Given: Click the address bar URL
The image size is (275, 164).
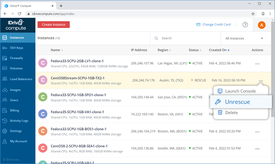Looking at the screenshot, I should click(x=53, y=14).
